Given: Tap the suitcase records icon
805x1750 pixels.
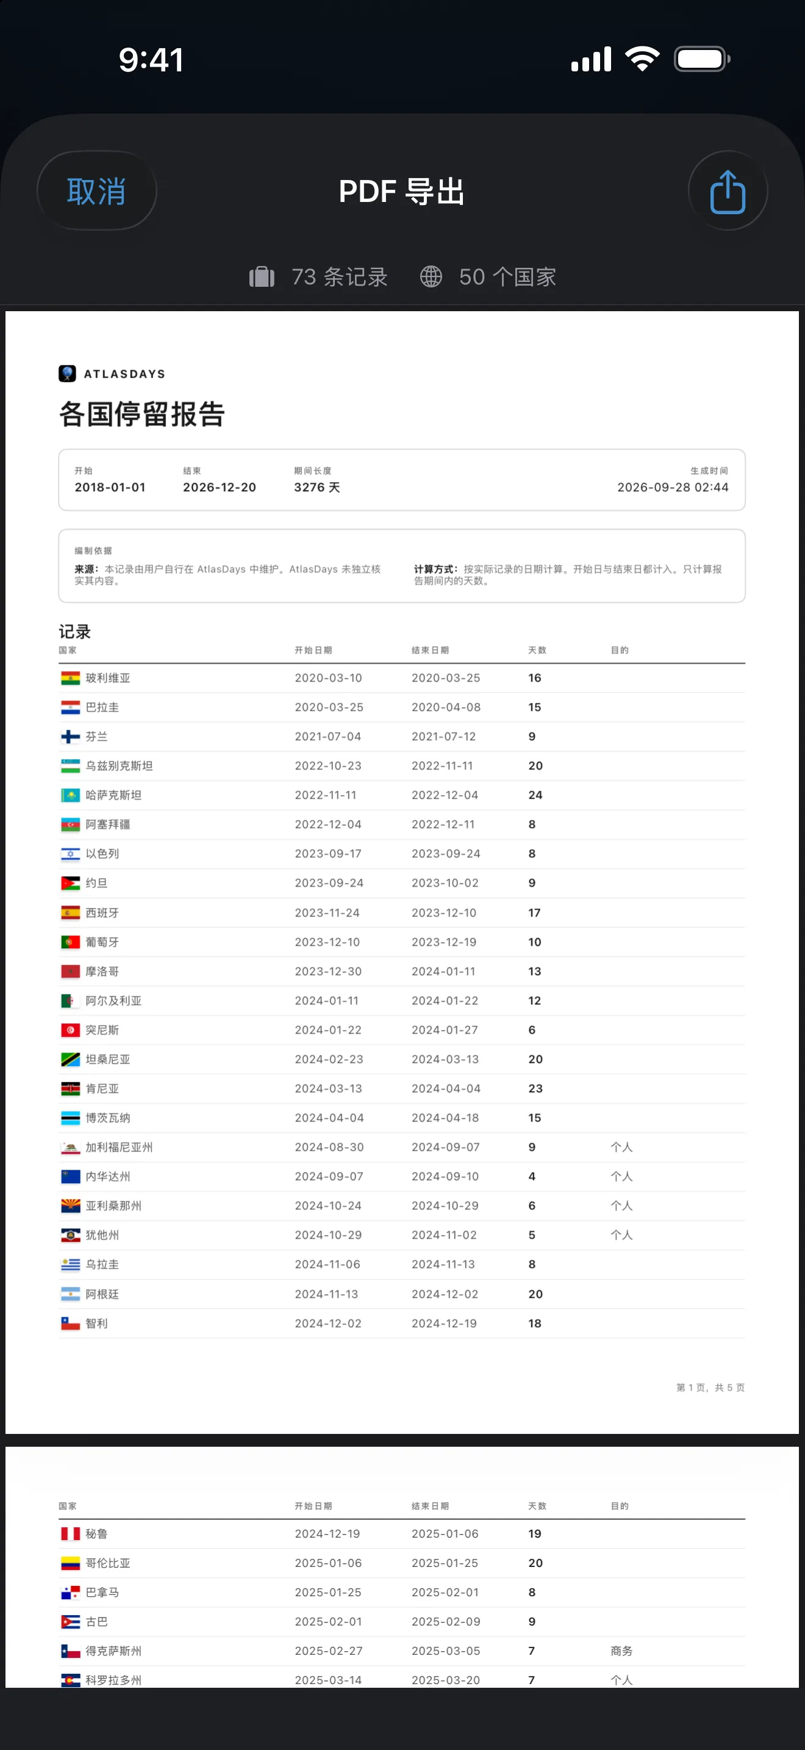Looking at the screenshot, I should click(x=262, y=277).
